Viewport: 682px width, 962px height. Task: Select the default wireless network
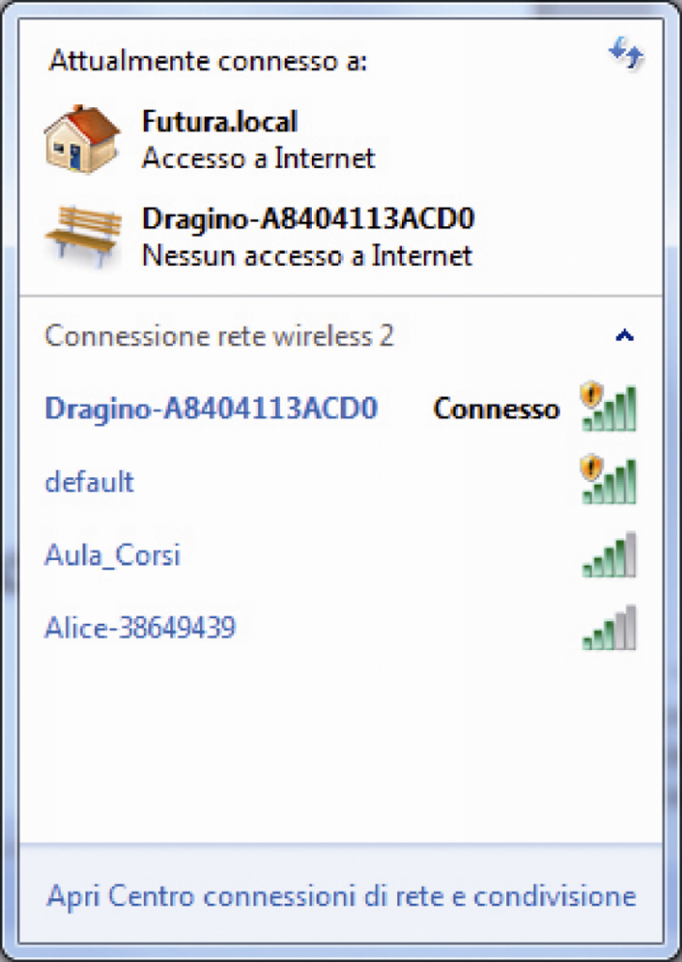click(x=340, y=481)
